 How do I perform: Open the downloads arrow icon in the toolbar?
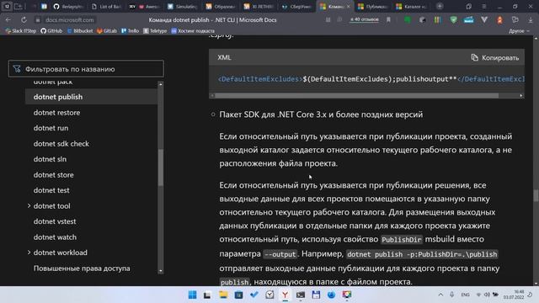pyautogui.click(x=531, y=20)
